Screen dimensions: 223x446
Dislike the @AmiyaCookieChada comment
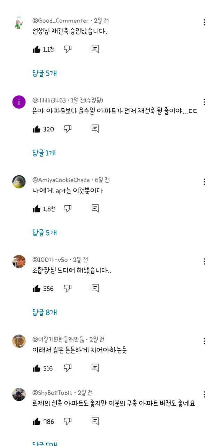(68, 208)
